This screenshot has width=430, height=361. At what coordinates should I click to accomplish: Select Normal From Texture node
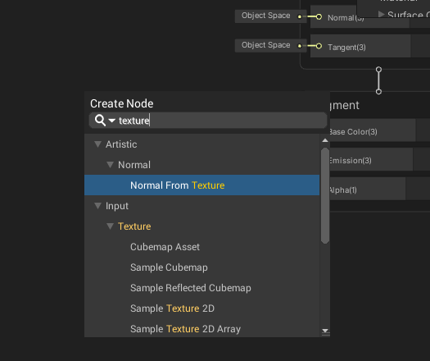[x=201, y=185]
